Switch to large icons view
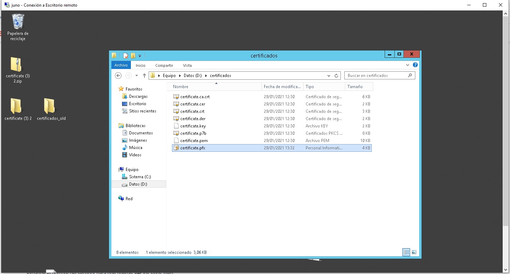 [x=414, y=252]
